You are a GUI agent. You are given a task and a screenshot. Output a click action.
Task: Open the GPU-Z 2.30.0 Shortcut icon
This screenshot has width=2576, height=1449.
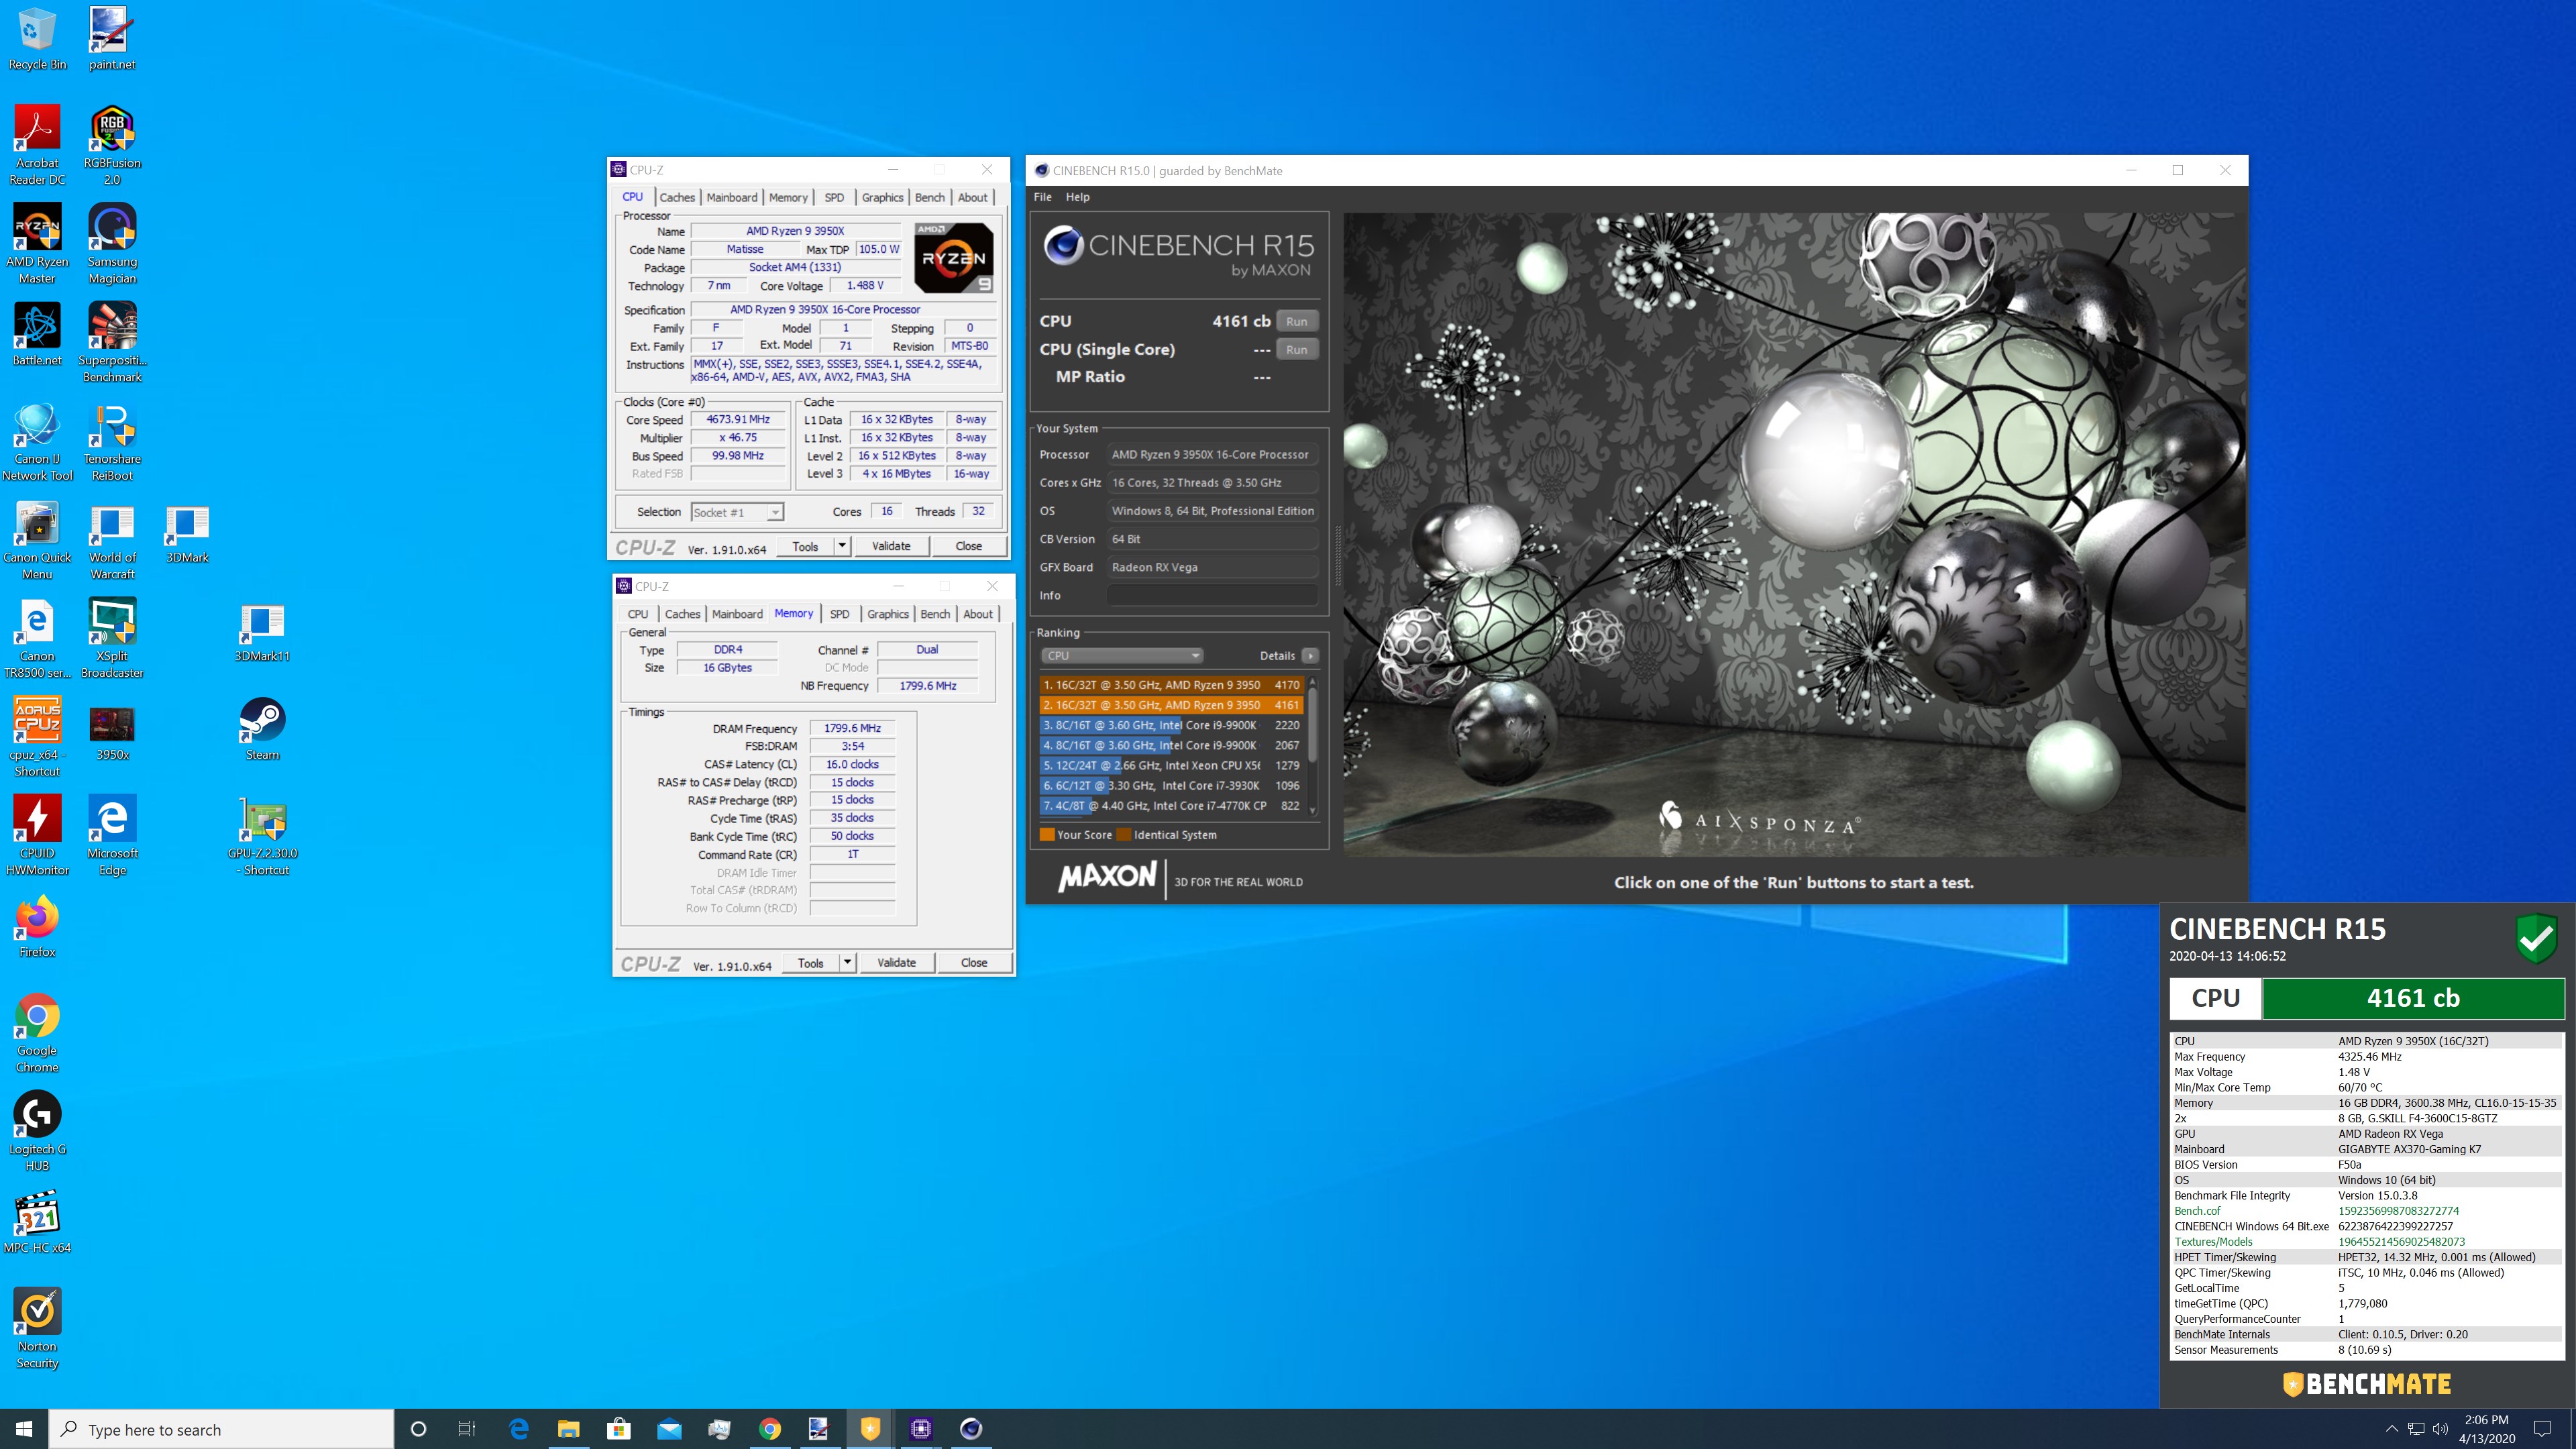[x=262, y=836]
